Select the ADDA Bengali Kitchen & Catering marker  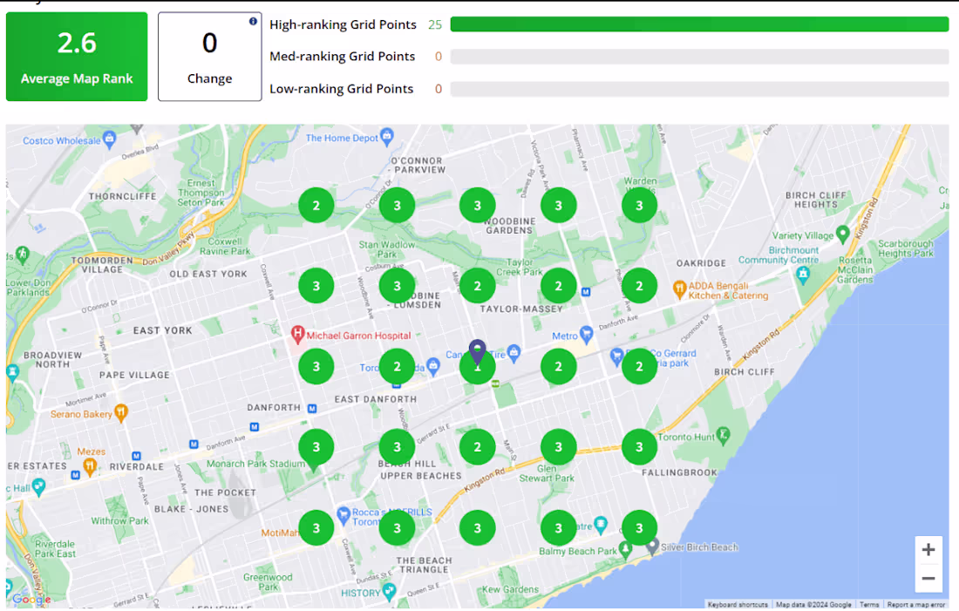coord(679,289)
